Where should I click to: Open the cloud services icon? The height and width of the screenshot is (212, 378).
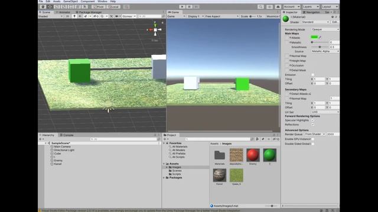[278, 6]
